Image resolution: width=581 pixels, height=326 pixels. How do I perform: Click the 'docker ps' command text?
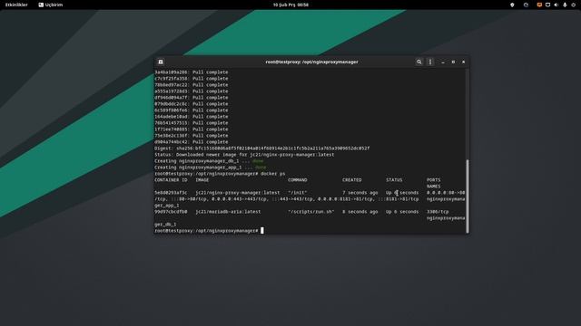[272, 174]
